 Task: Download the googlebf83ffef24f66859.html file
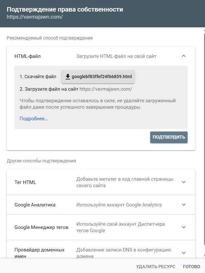pos(98,77)
